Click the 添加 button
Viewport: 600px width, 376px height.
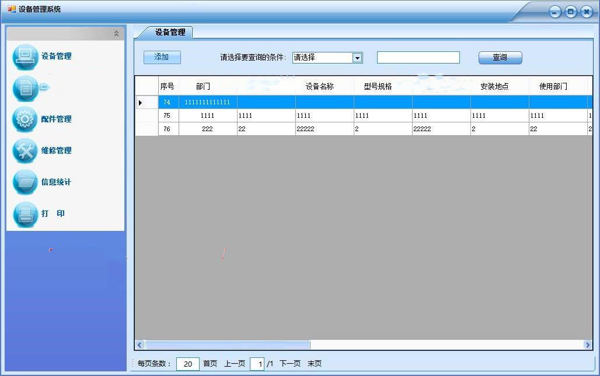pyautogui.click(x=162, y=57)
